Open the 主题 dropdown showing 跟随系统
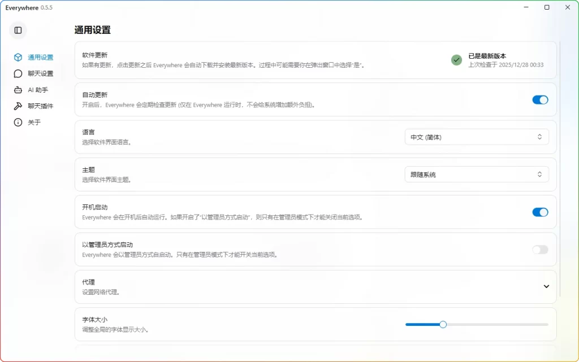 click(x=477, y=174)
